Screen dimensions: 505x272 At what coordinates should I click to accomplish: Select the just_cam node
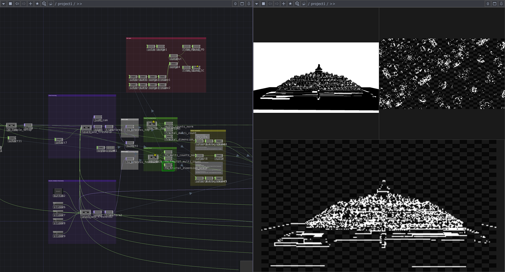click(x=98, y=117)
